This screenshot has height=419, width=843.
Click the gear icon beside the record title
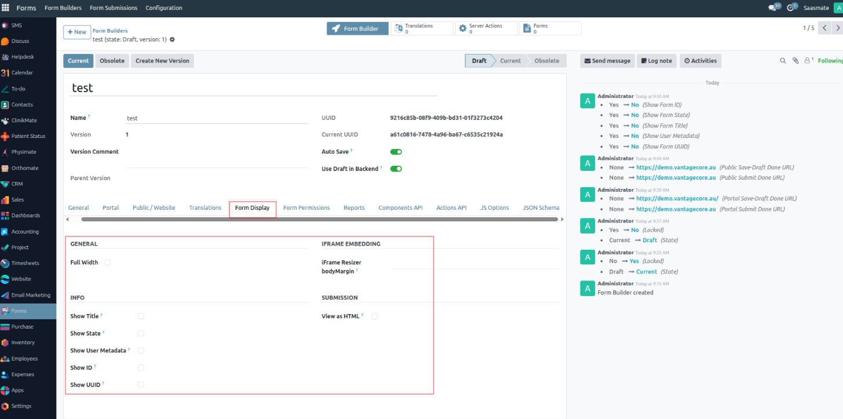click(x=172, y=39)
